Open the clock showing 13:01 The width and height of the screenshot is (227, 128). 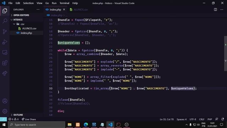pos(212,125)
